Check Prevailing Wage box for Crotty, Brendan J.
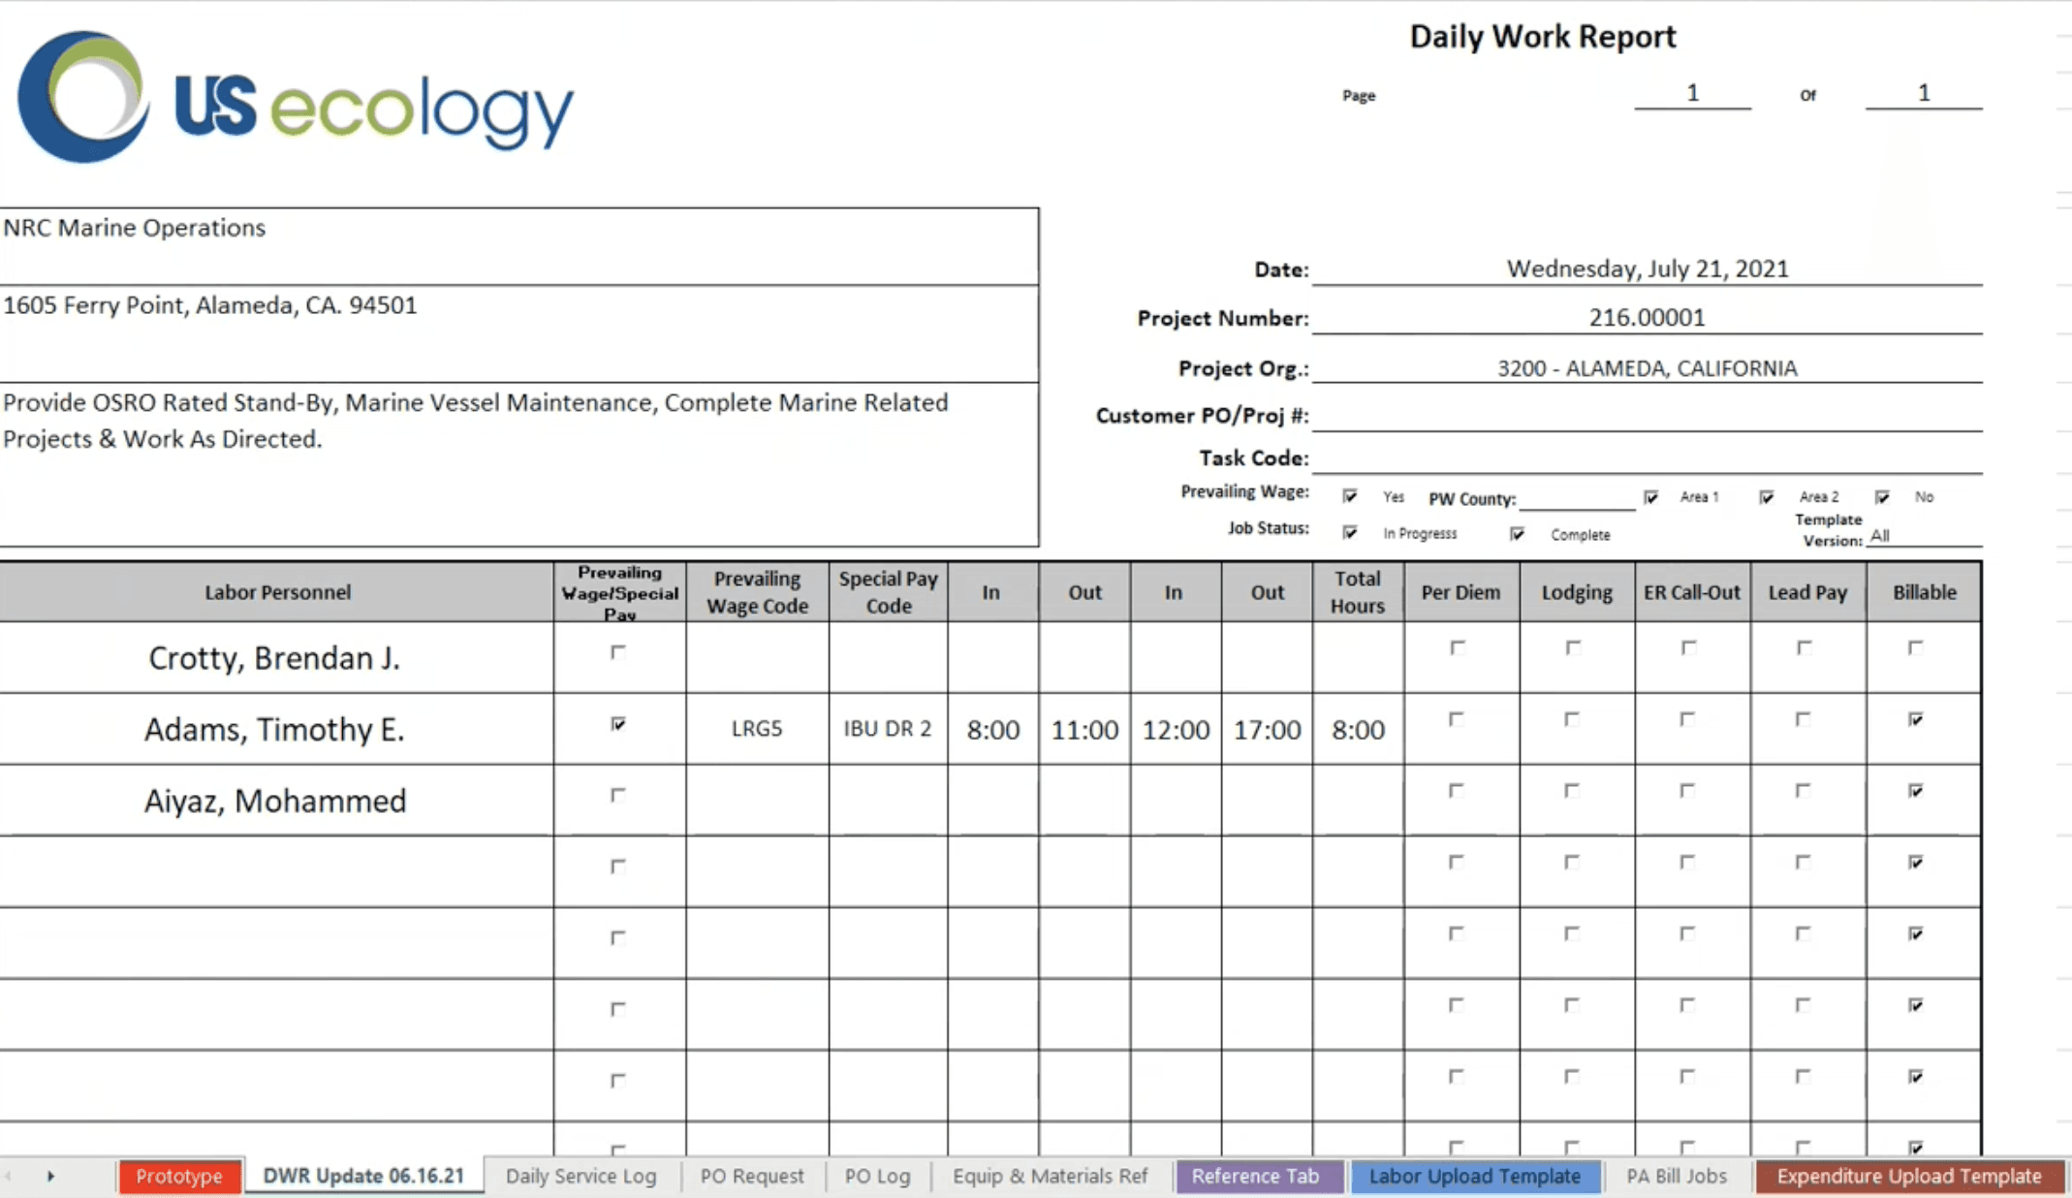Viewport: 2072px width, 1198px height. (618, 652)
